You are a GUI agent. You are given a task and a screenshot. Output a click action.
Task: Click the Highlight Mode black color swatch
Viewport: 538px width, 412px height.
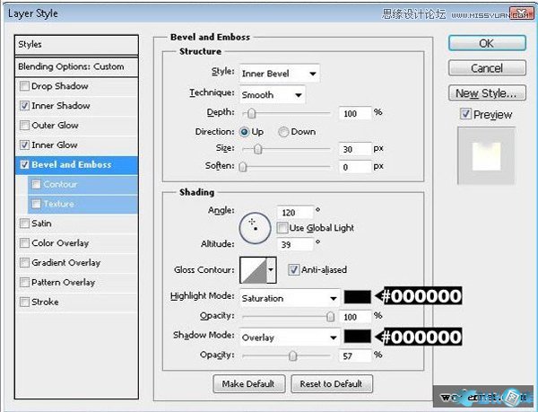[x=356, y=297]
